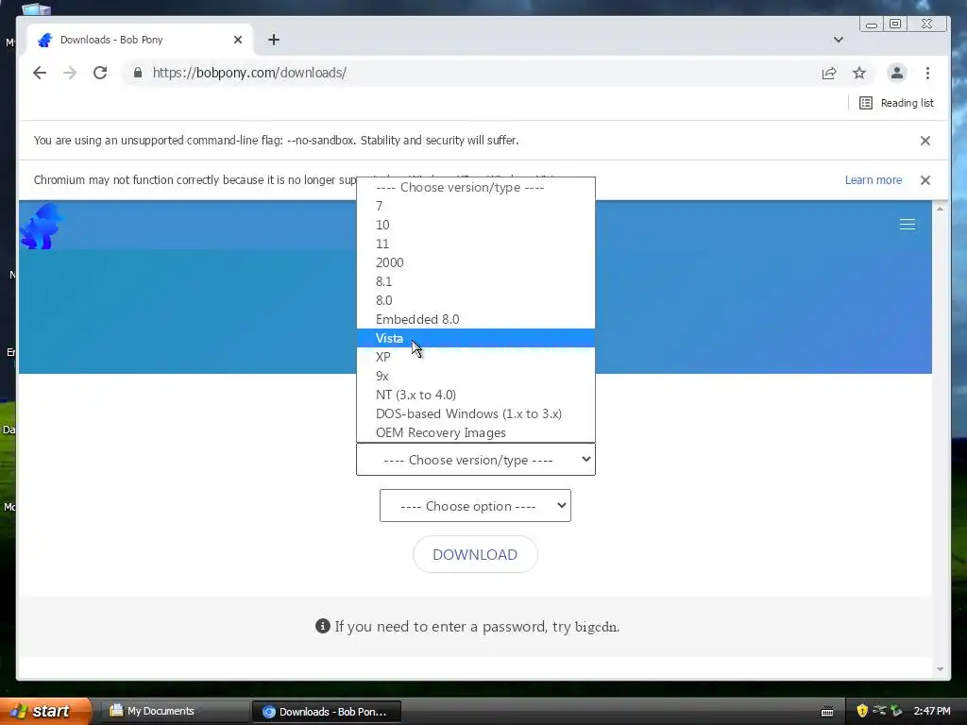Click the Learn more link
This screenshot has width=967, height=725.
click(x=874, y=180)
